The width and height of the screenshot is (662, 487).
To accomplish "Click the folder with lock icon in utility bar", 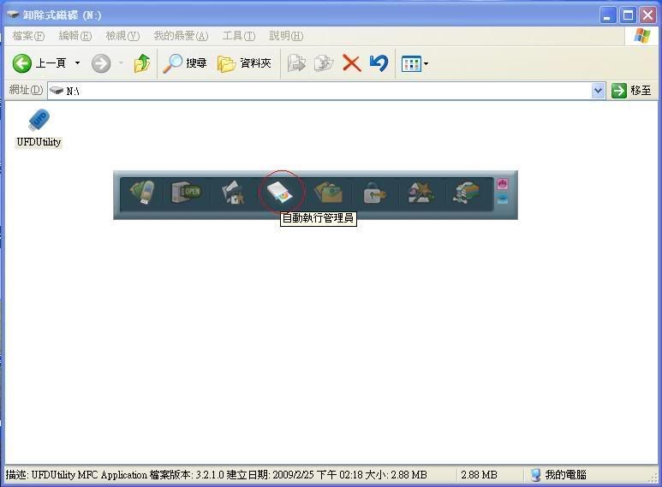I will click(233, 193).
